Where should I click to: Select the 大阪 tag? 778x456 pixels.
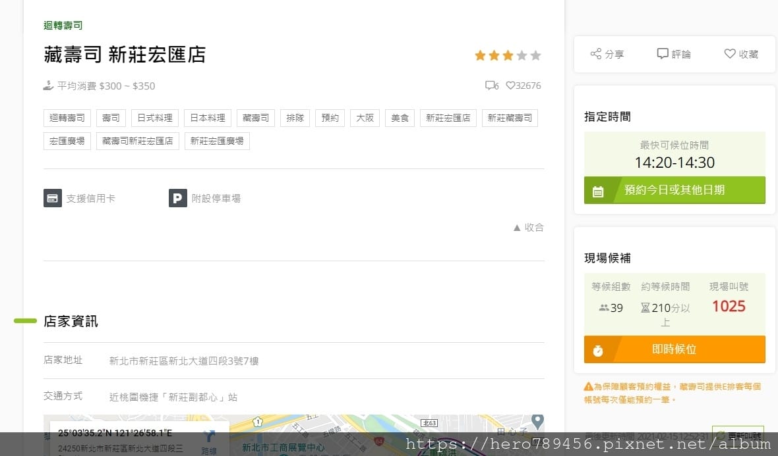pyautogui.click(x=365, y=118)
